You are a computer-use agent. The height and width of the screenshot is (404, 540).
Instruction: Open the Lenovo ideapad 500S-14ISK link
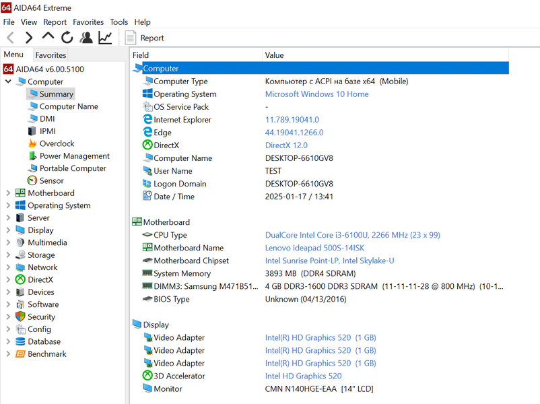pyautogui.click(x=314, y=248)
